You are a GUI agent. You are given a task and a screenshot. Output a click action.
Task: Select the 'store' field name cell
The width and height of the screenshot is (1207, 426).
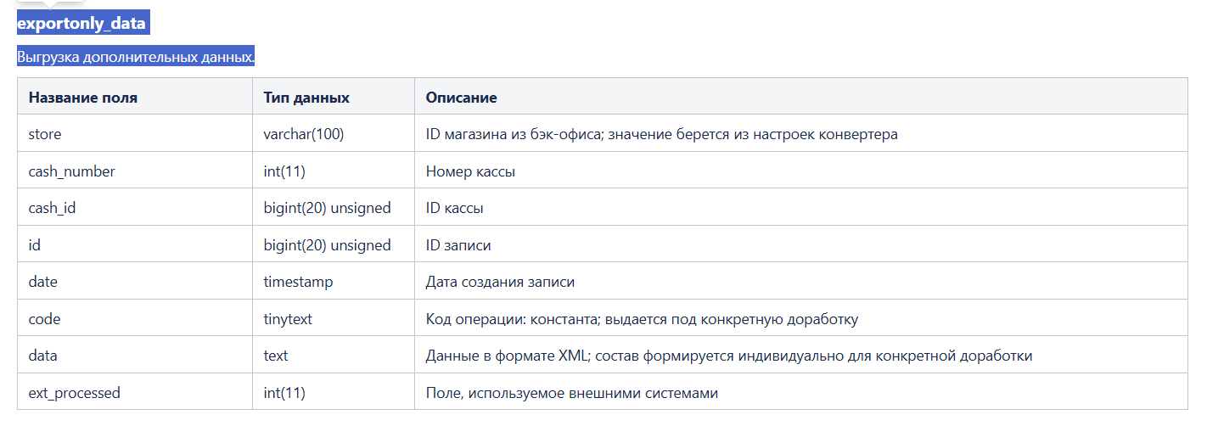[x=45, y=134]
